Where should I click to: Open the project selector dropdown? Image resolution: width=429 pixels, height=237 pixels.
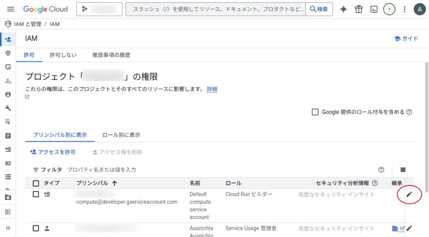coord(99,9)
